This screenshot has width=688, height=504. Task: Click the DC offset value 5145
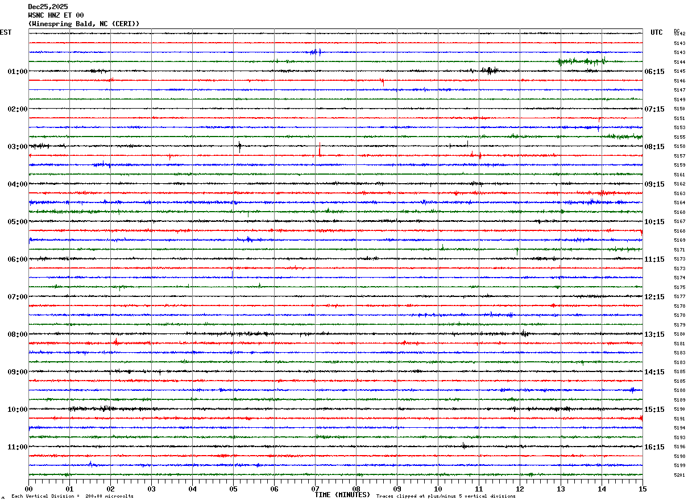pos(679,72)
